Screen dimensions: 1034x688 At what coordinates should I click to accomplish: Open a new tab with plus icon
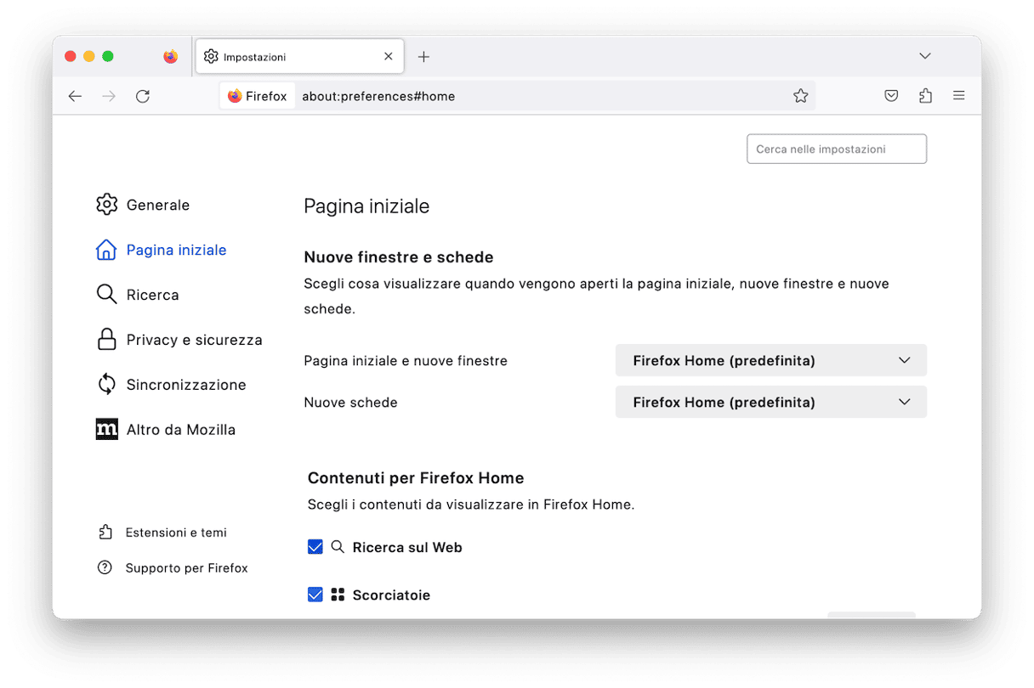[x=423, y=57]
